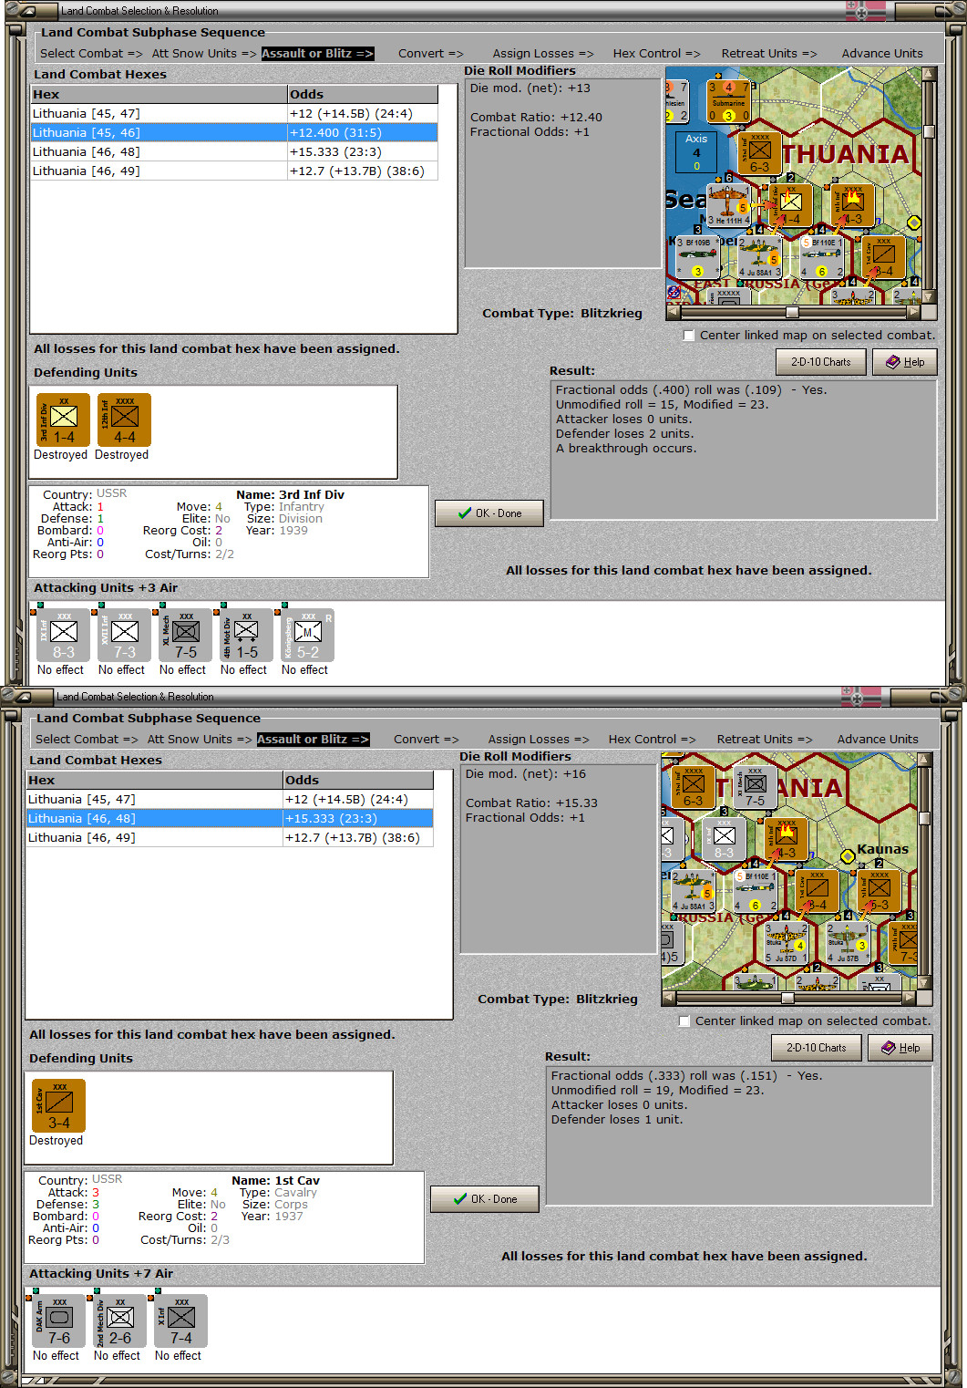The width and height of the screenshot is (967, 1388).
Task: Select attacking DAK Arm 7-6 unit
Action: coord(58,1321)
